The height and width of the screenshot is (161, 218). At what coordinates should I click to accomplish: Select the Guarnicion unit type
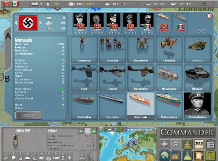(x=84, y=49)
